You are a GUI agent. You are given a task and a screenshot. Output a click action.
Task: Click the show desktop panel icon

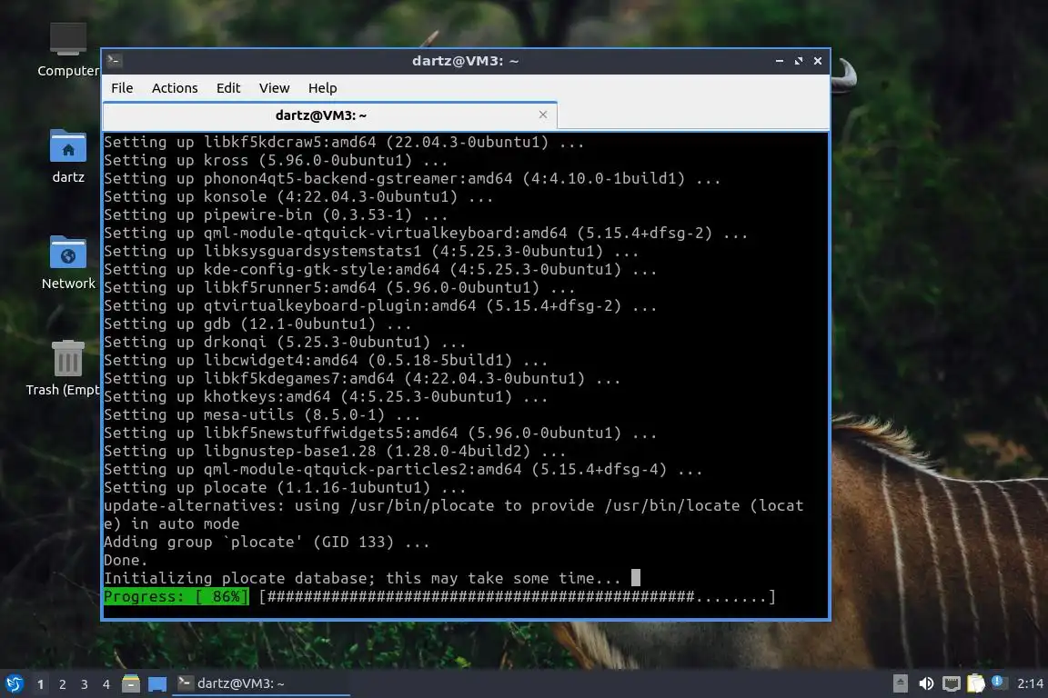click(x=157, y=683)
